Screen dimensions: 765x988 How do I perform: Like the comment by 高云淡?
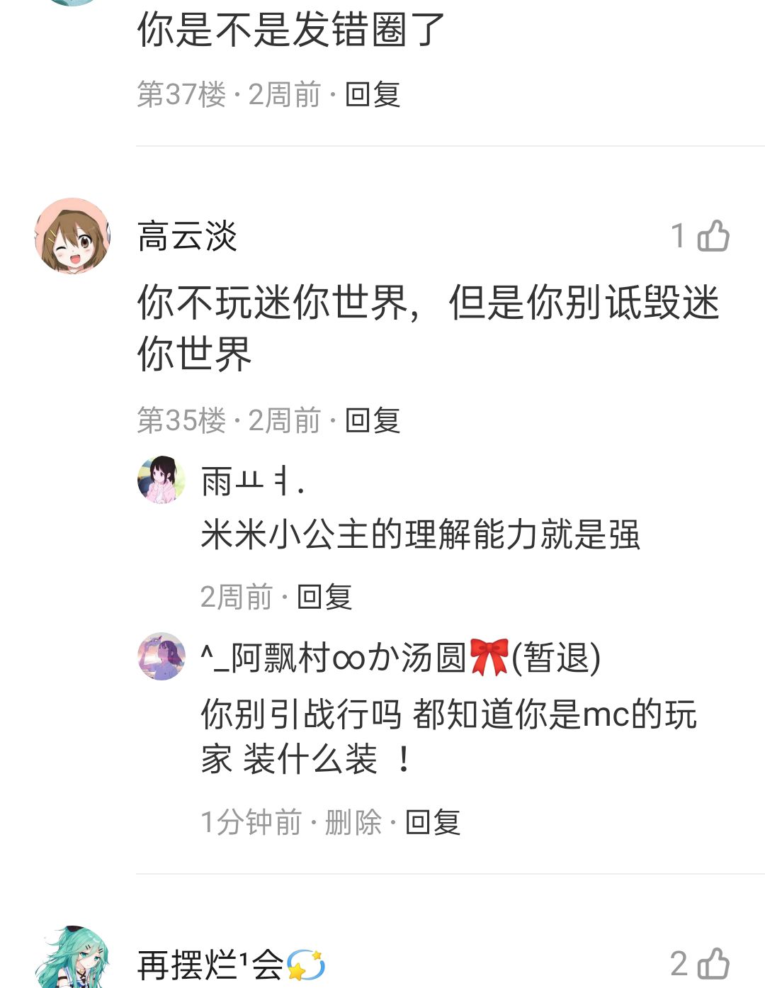tap(713, 236)
